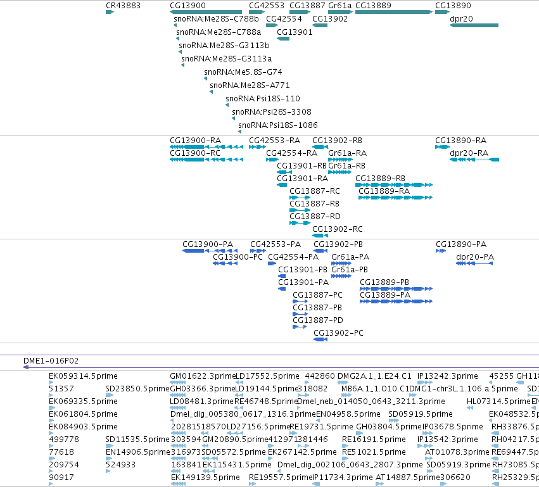Select the CG13887-RB transcript label
Screen dimensions: 539x487
click(x=314, y=204)
